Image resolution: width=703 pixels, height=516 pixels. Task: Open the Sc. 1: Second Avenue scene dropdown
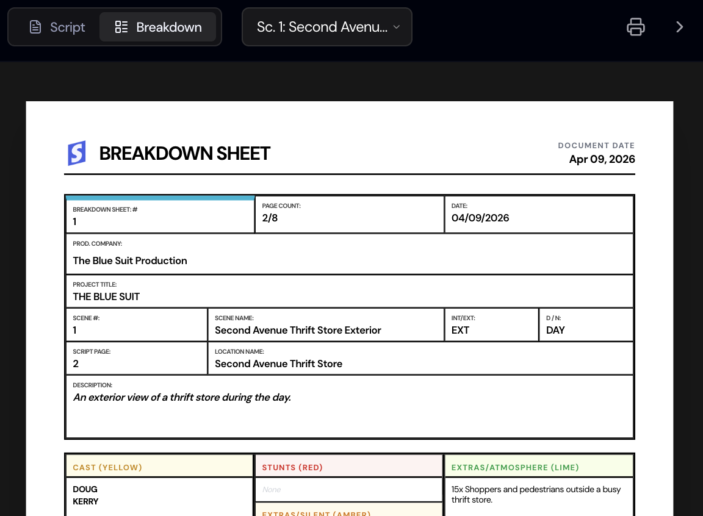pyautogui.click(x=327, y=27)
